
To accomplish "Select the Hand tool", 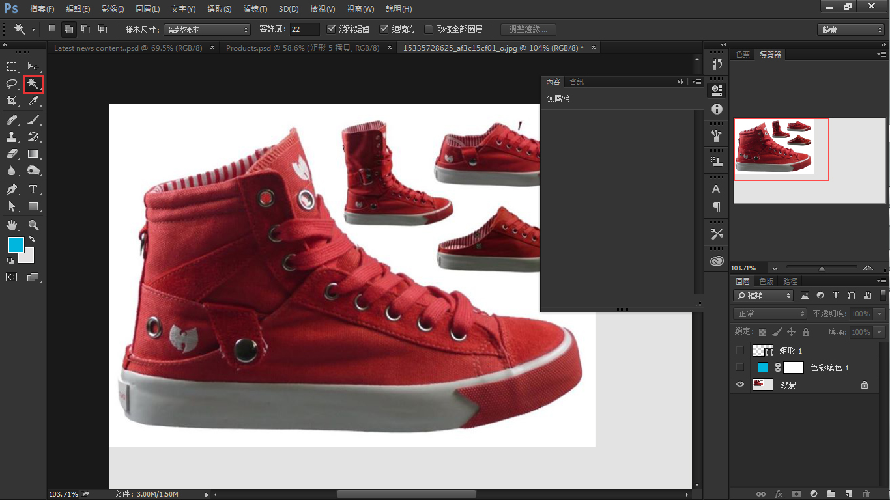I will coord(12,225).
